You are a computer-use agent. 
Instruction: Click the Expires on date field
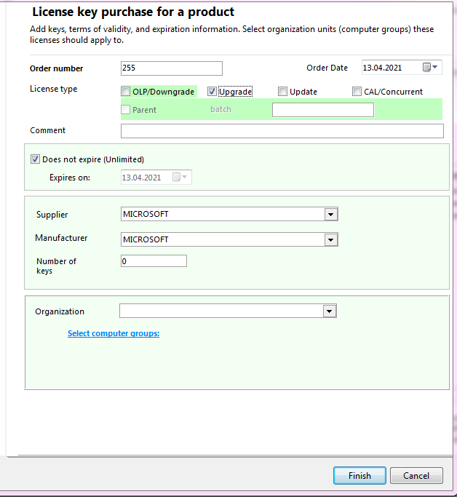click(x=144, y=177)
